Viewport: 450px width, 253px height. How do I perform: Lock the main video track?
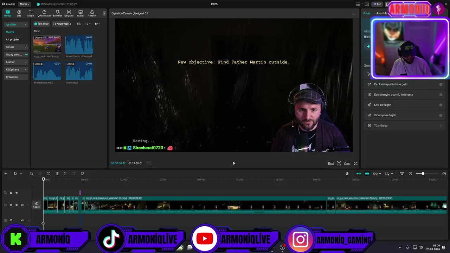pyautogui.click(x=11, y=205)
